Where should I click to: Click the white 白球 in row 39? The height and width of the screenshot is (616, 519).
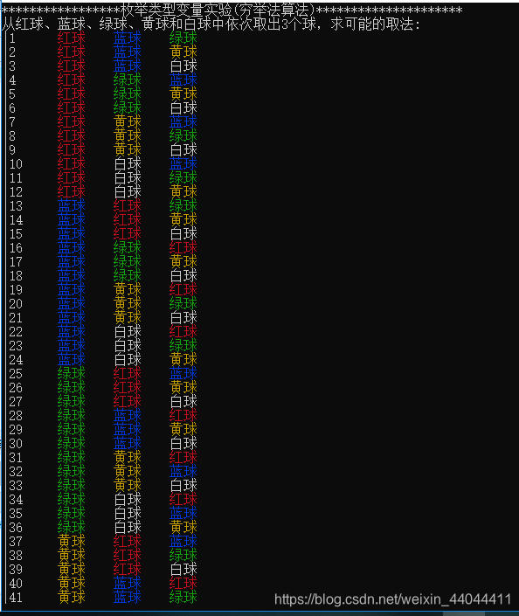[x=183, y=570]
